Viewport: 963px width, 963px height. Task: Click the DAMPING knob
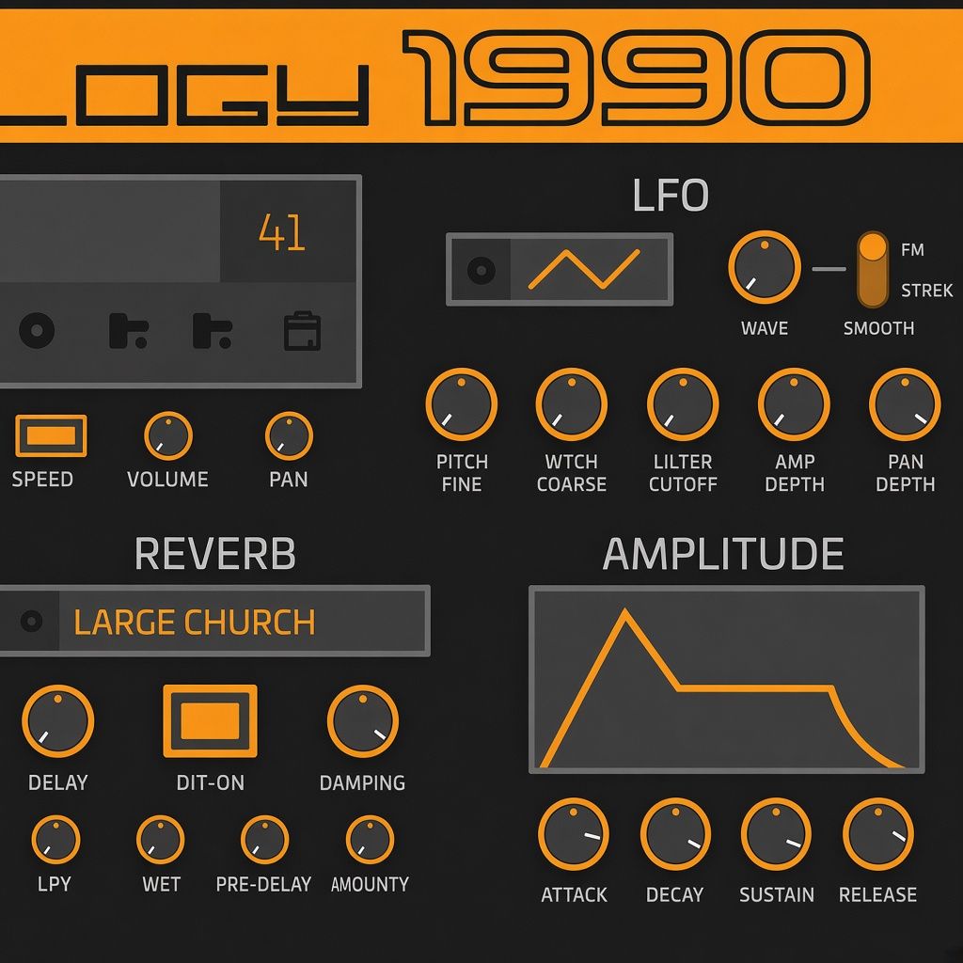coord(363,721)
